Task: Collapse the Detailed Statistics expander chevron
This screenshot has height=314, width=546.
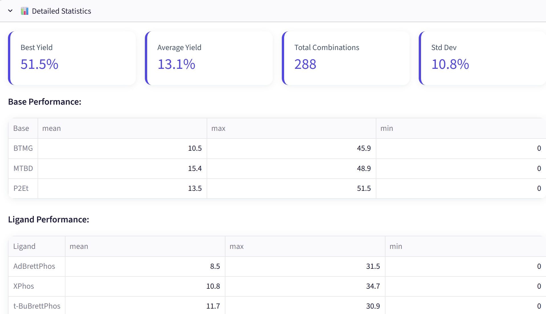Action: point(10,11)
